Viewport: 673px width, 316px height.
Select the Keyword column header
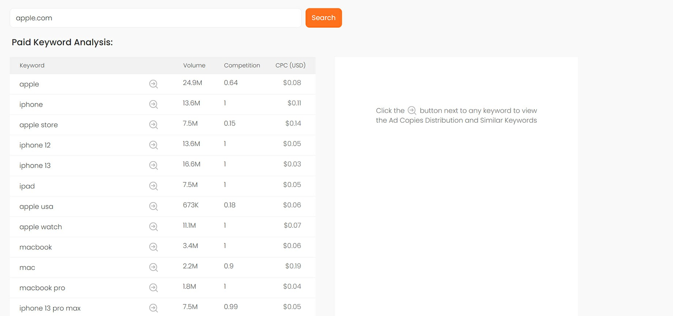[32, 65]
